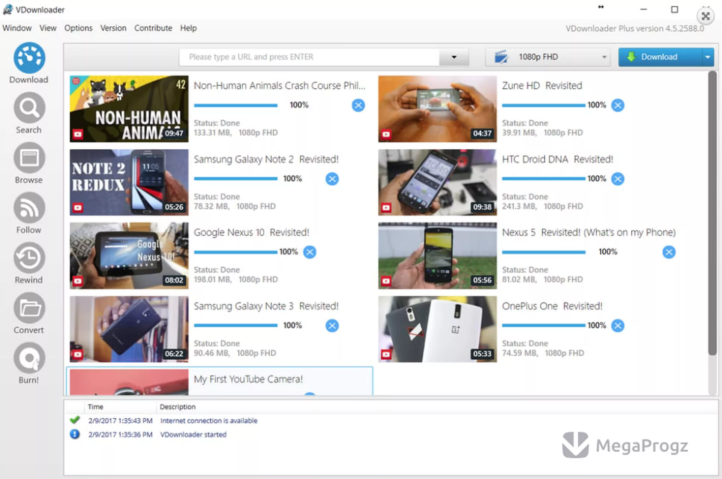The width and height of the screenshot is (722, 479).
Task: Expand Download button split arrow
Action: coord(708,57)
